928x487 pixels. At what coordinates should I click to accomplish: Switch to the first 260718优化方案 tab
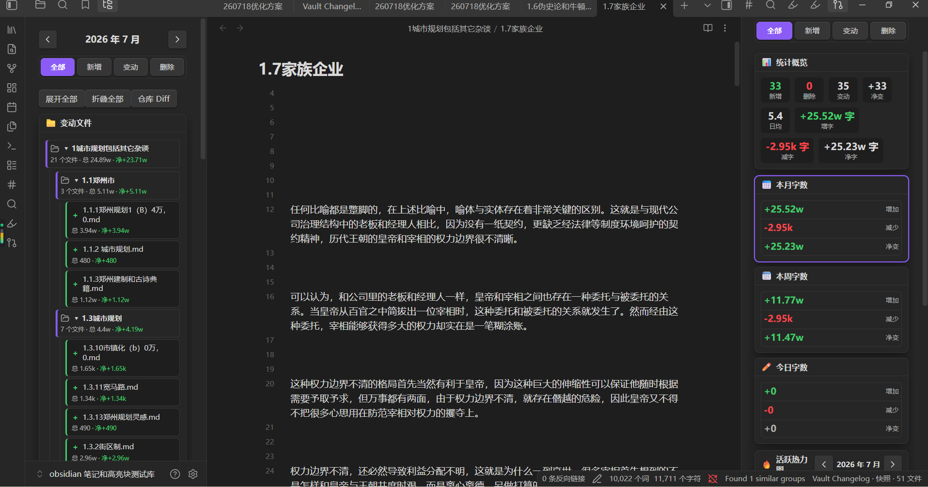(253, 6)
